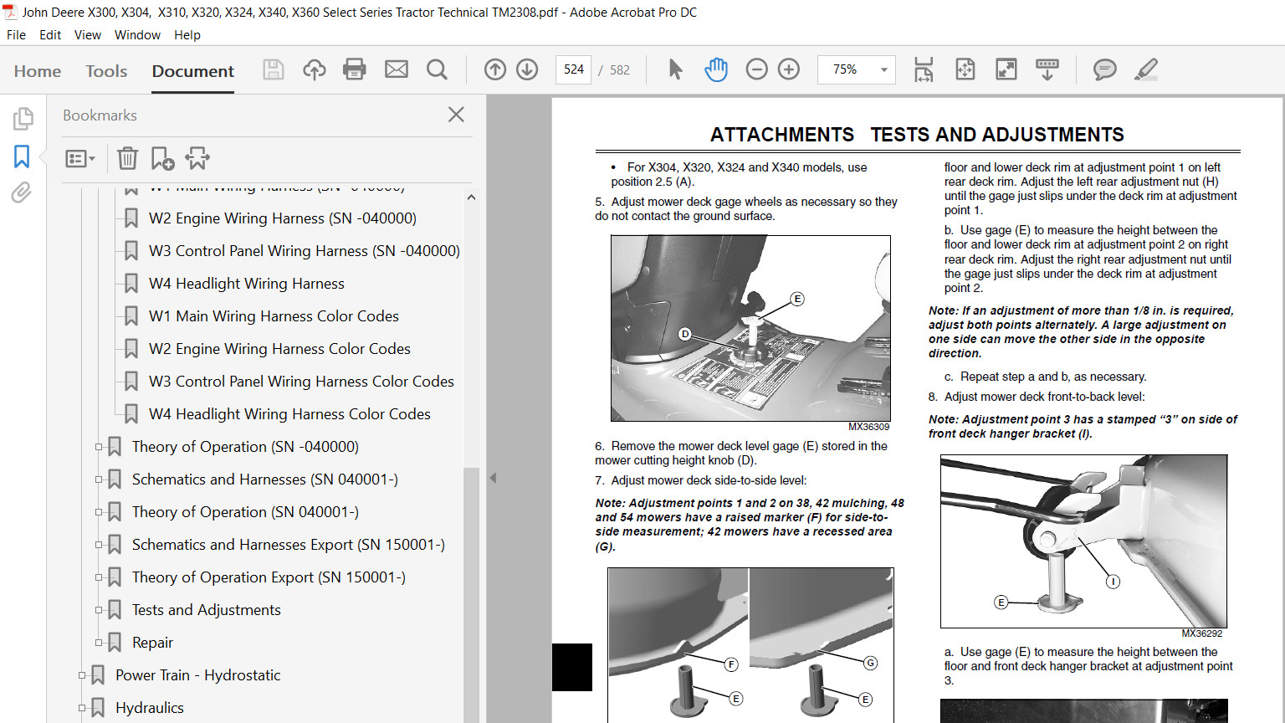Expand the Theory of Operation (SN -040000) bookmark

99,447
